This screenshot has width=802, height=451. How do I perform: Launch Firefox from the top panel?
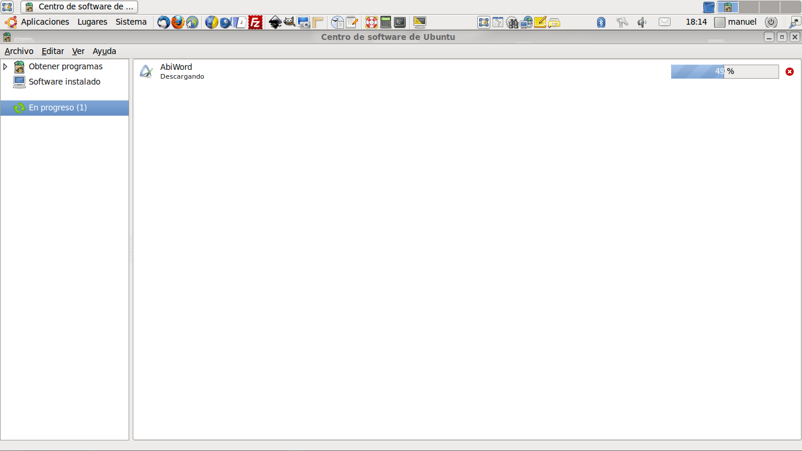point(178,22)
